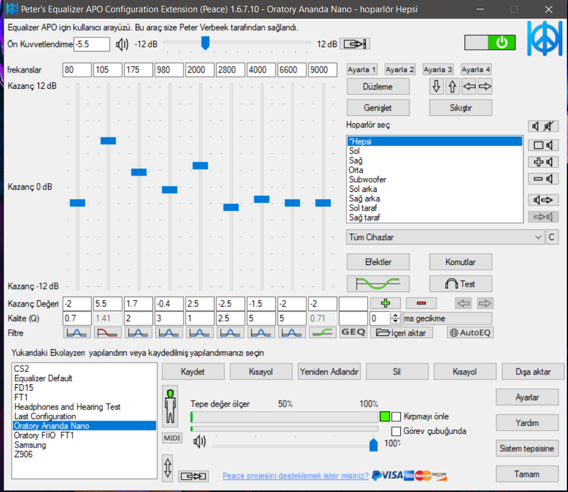
Task: Select the Samsung configuration
Action: pyautogui.click(x=84, y=445)
